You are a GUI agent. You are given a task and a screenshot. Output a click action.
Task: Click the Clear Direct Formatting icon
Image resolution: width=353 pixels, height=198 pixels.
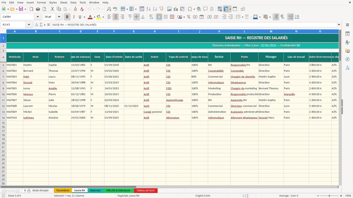(82, 9)
